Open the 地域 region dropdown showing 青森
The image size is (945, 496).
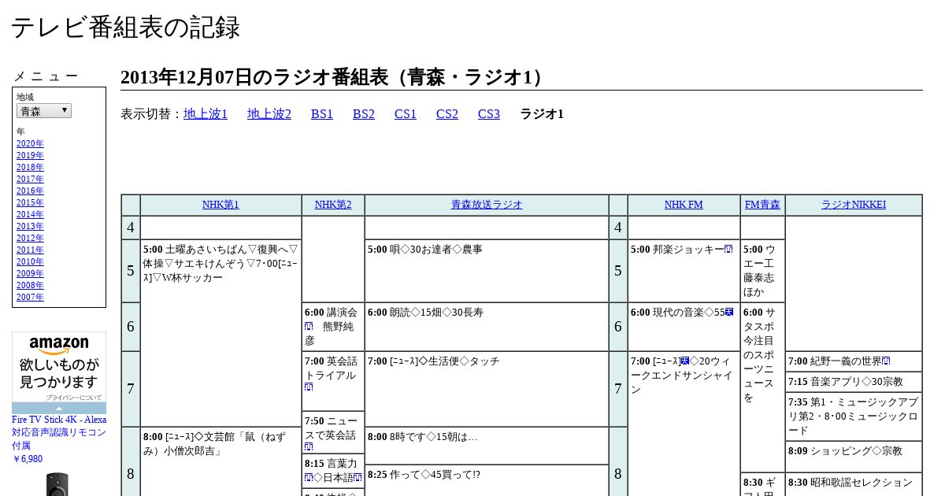click(44, 111)
